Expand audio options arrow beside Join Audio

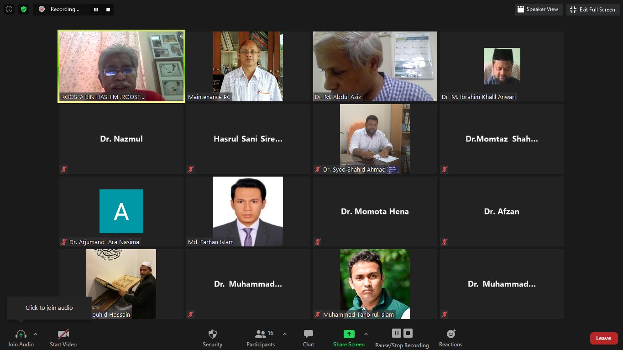coord(36,334)
